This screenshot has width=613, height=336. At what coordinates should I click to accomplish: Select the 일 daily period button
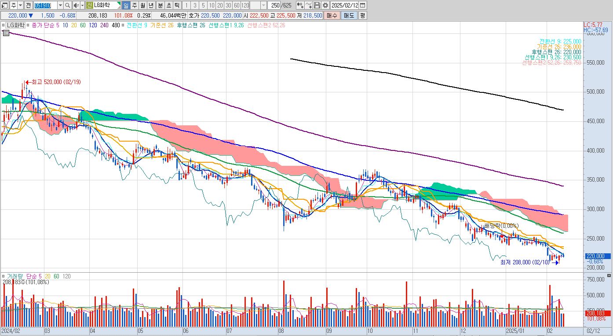(x=125, y=5)
